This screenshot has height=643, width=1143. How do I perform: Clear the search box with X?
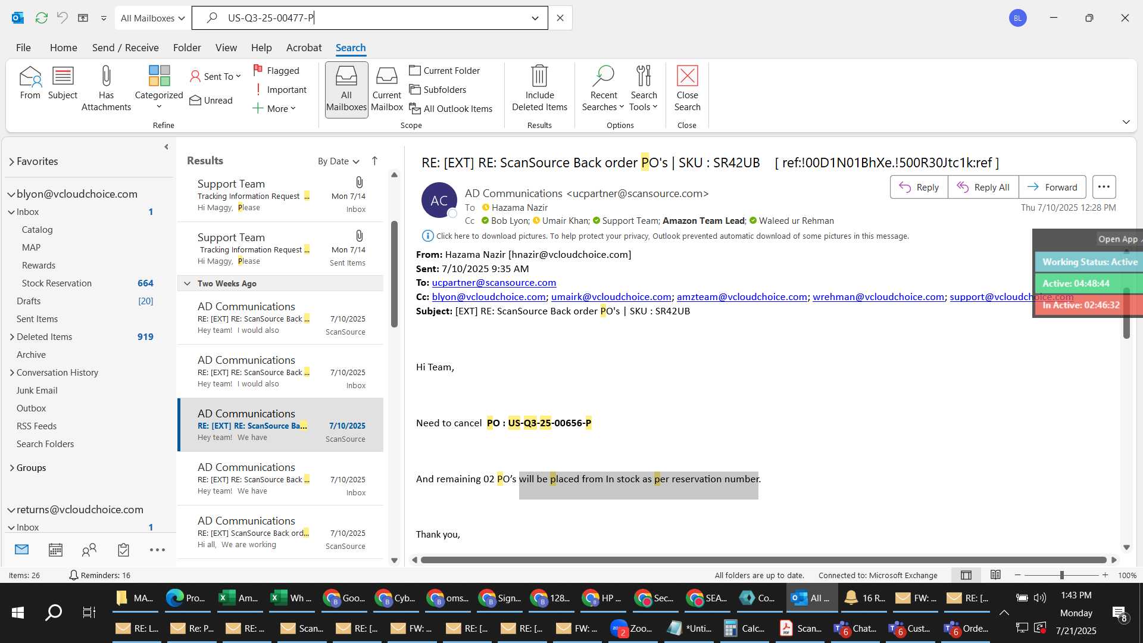pos(560,18)
